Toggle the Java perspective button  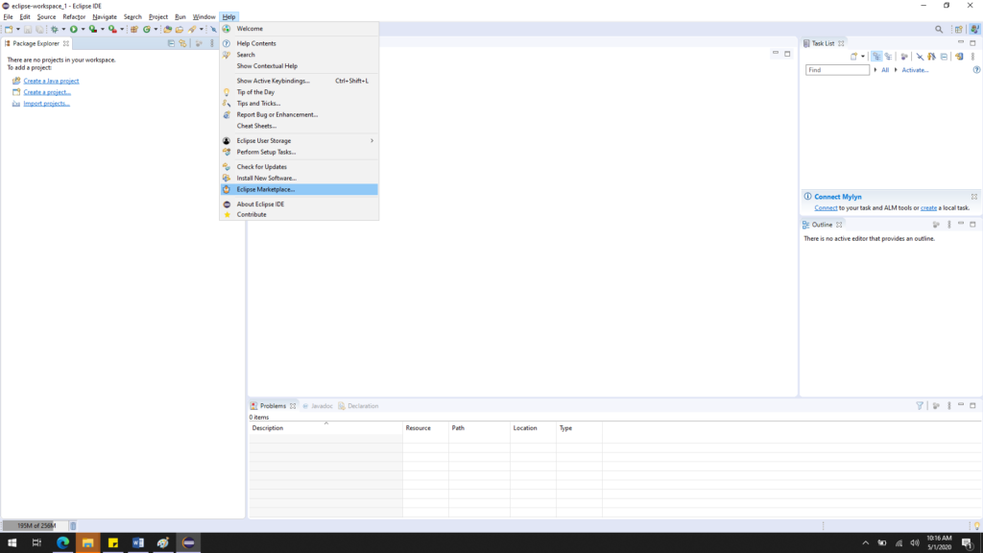(x=975, y=30)
